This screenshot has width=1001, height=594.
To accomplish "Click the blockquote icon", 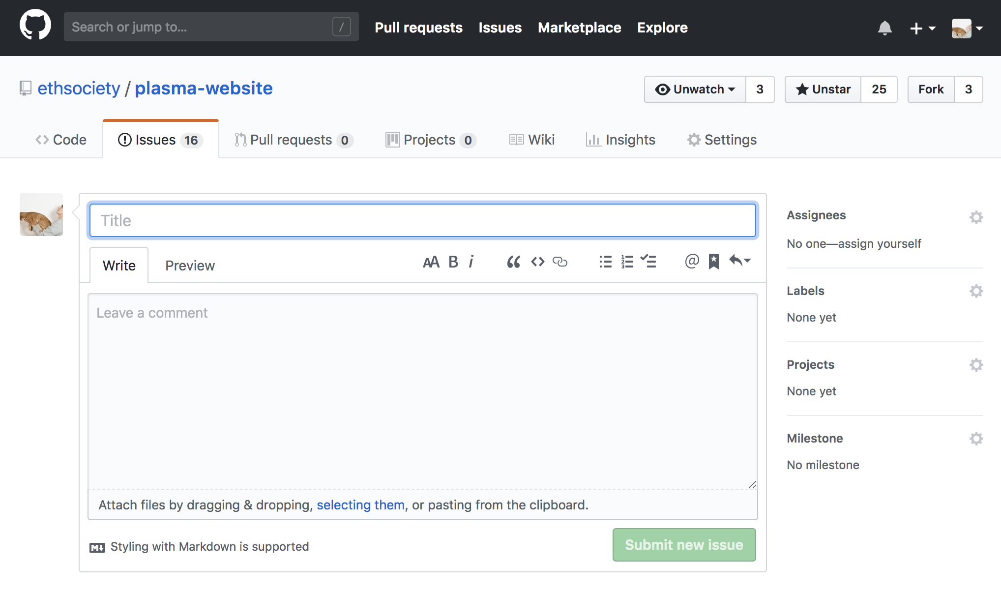I will click(x=513, y=262).
